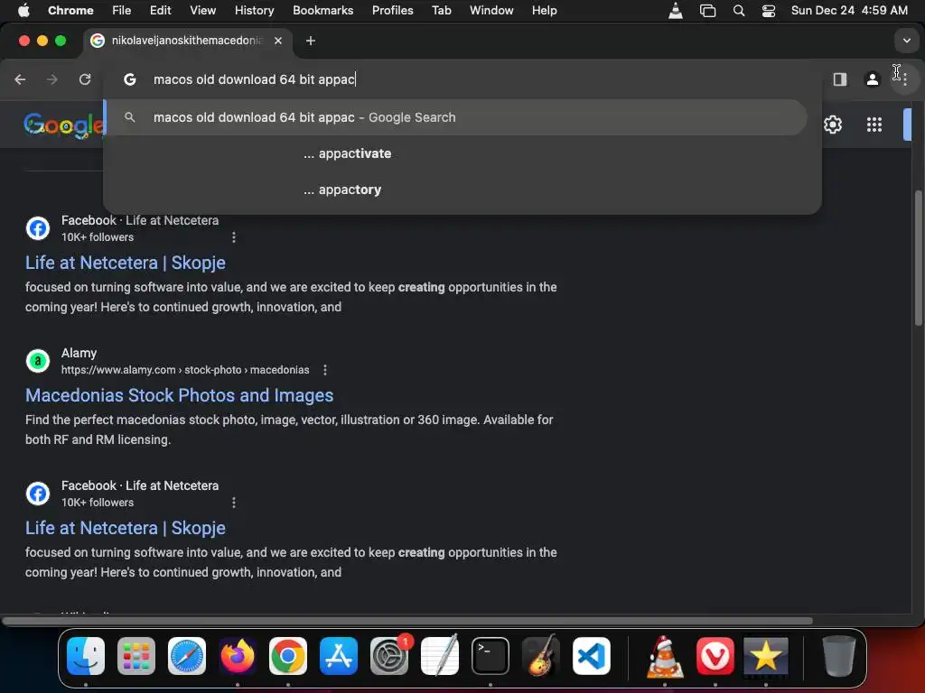This screenshot has width=925, height=693.
Task: Open System Settings from the Dock
Action: point(389,656)
